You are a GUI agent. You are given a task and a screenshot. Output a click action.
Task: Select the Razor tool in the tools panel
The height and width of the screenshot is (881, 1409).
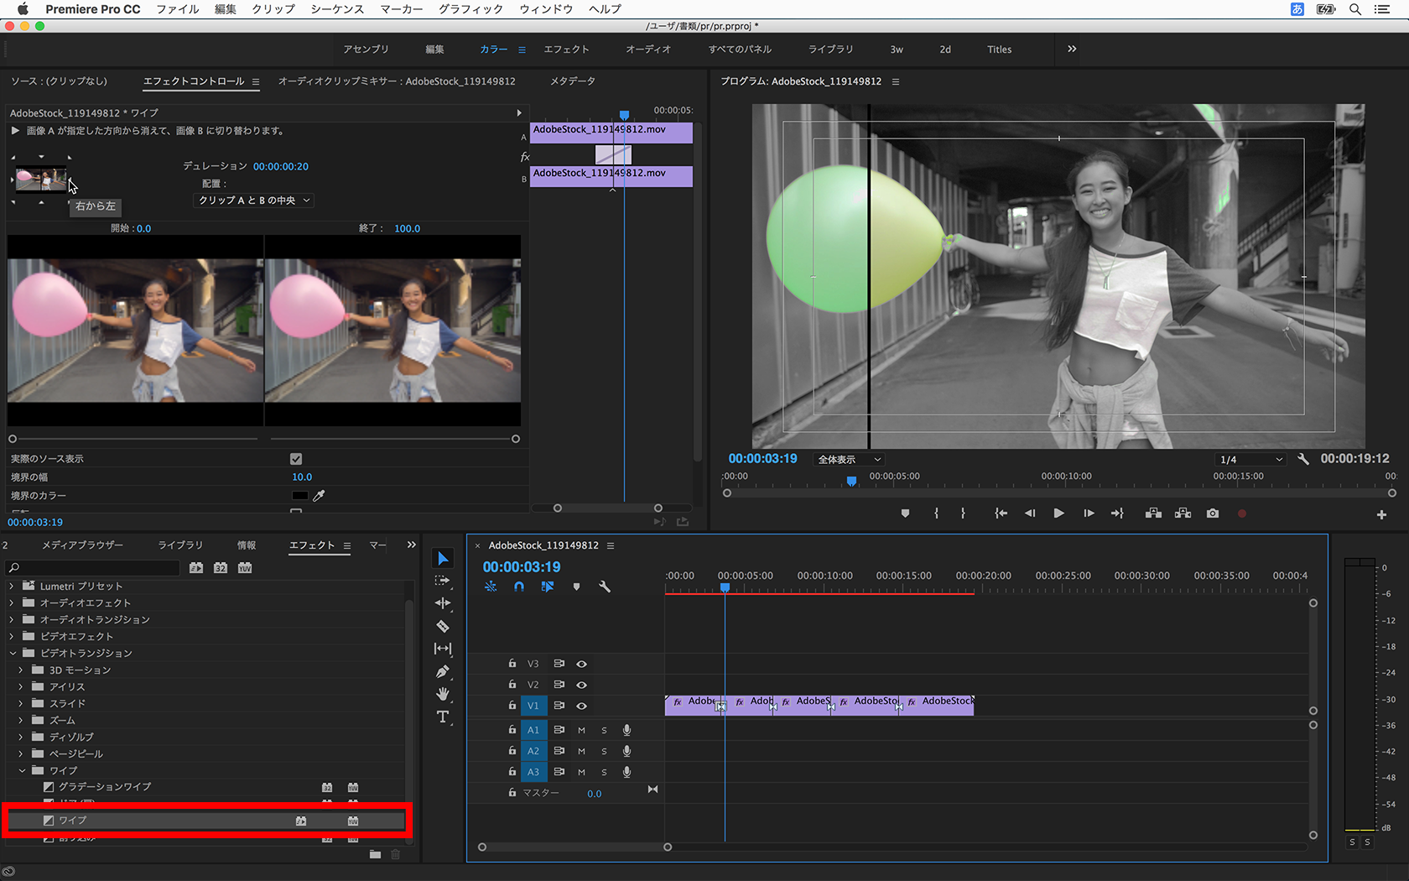443,626
